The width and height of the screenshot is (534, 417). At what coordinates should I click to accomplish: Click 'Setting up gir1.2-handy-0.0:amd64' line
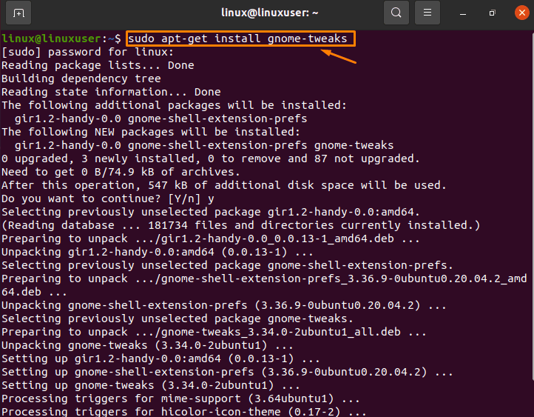160,358
